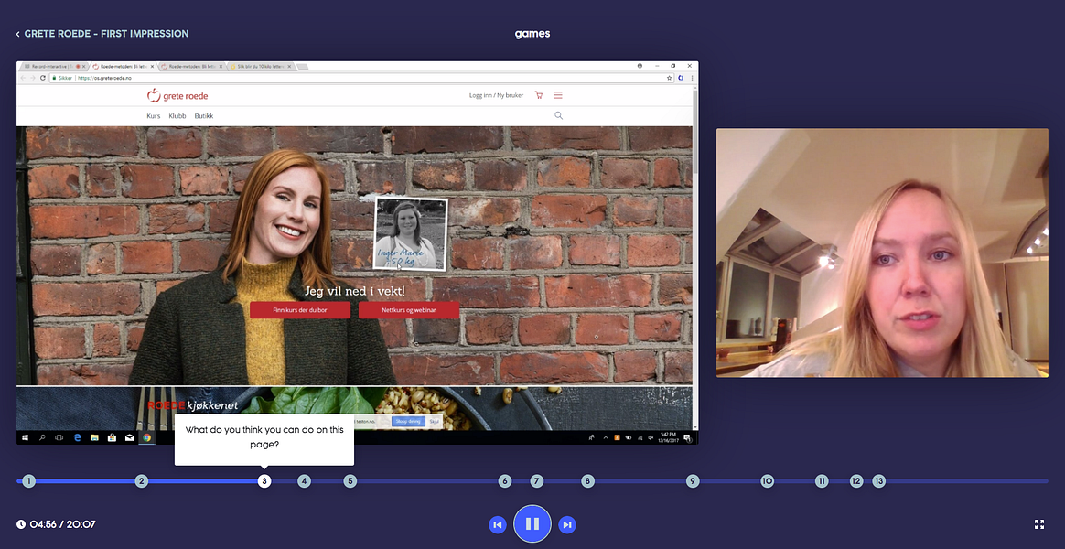Skip to the next question marker
The image size is (1065, 549).
tap(567, 524)
